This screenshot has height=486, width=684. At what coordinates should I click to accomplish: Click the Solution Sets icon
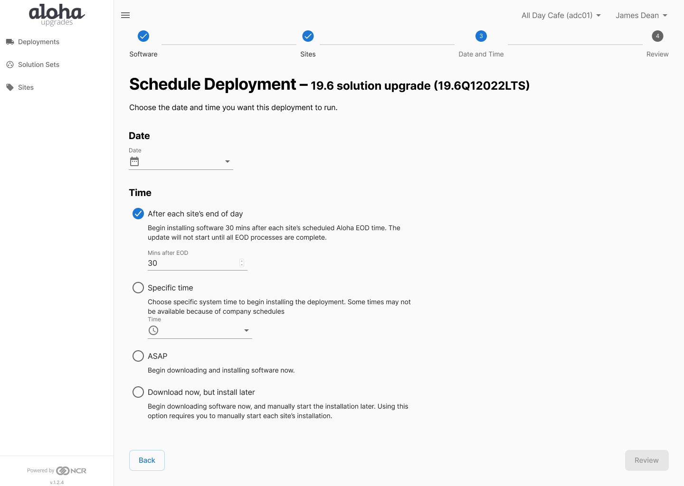pos(10,65)
